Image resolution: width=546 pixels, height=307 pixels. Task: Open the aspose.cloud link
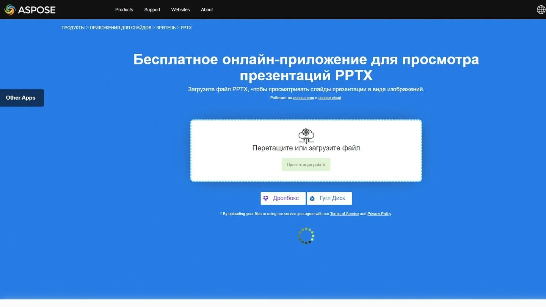click(329, 98)
